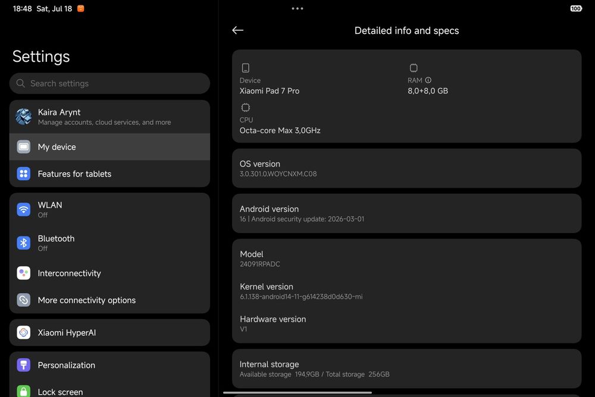Tap the Model row
The width and height of the screenshot is (595, 397).
[406, 259]
